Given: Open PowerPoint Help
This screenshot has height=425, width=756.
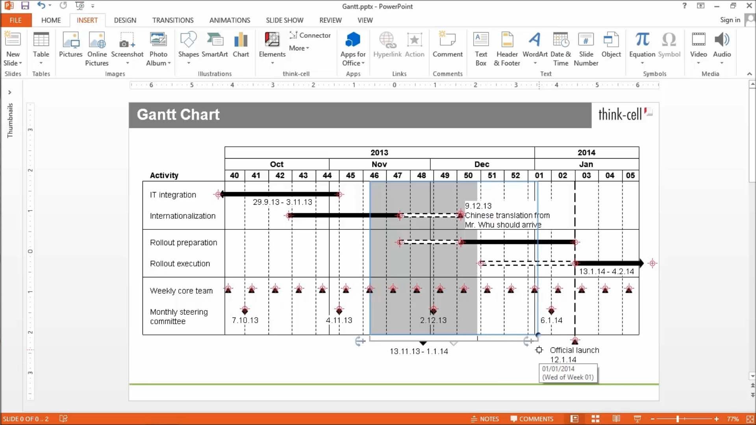Looking at the screenshot, I should pyautogui.click(x=684, y=6).
